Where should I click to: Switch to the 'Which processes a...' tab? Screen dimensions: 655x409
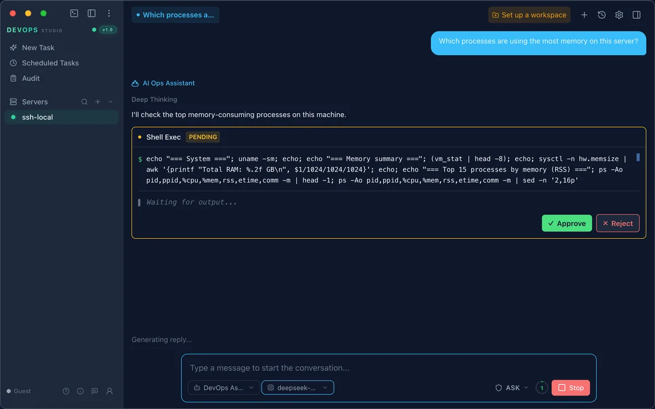pyautogui.click(x=175, y=15)
